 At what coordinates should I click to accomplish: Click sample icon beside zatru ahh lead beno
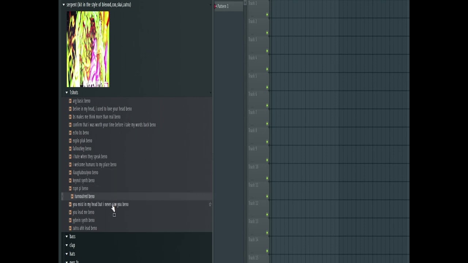[x=70, y=228]
